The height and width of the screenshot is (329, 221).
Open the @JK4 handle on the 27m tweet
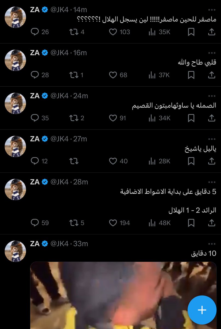[x=60, y=139]
